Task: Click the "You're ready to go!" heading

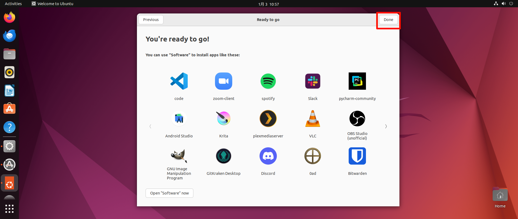Action: [x=177, y=39]
